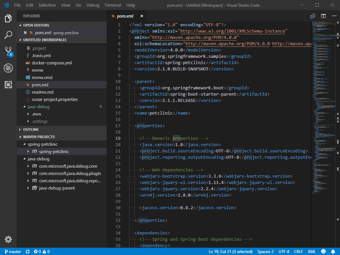Change indentation via Spaces: 2
Image resolution: width=340 pixels, height=255 pixels.
(265, 252)
